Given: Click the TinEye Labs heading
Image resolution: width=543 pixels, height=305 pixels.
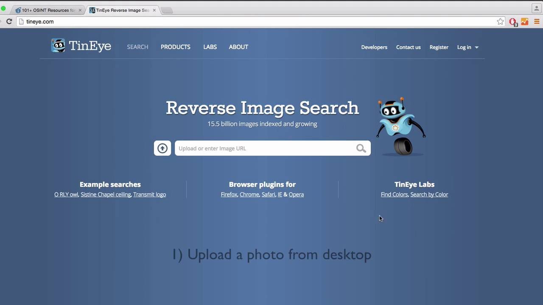Looking at the screenshot, I should pyautogui.click(x=414, y=184).
